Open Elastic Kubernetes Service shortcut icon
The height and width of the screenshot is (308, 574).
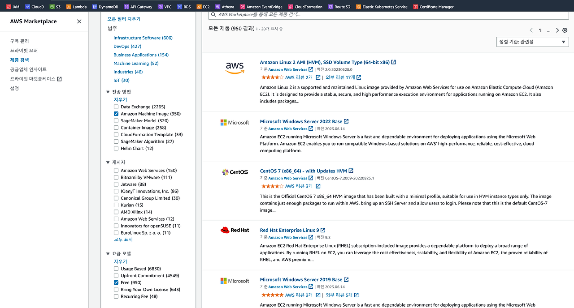click(x=358, y=7)
